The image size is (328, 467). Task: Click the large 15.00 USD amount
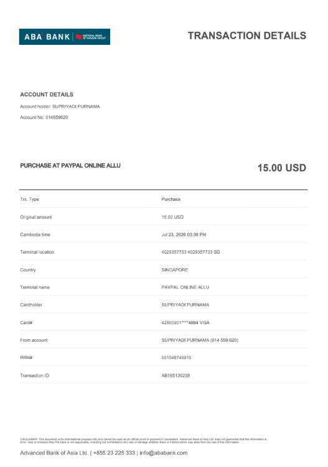pyautogui.click(x=281, y=168)
